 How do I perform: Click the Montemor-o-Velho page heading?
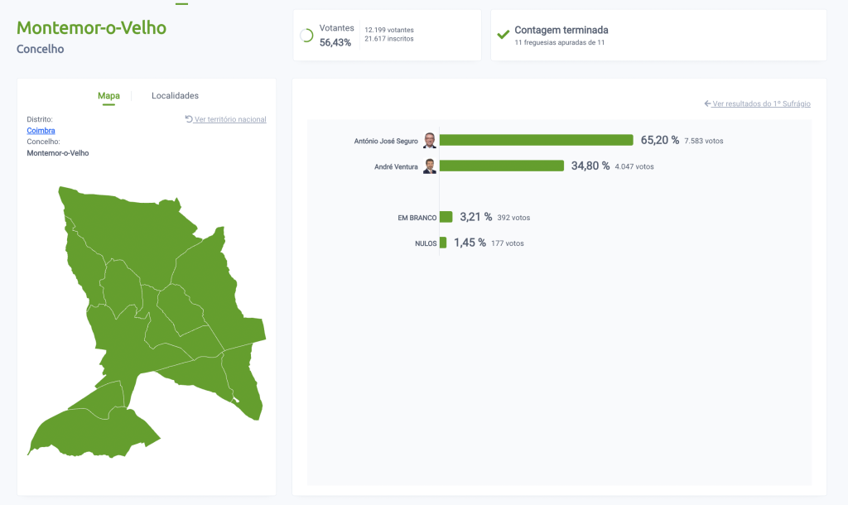[91, 28]
